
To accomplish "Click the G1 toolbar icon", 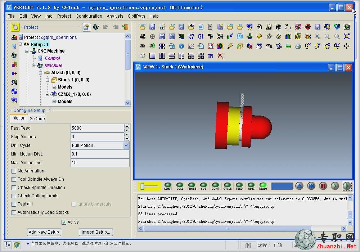I will pyautogui.click(x=201, y=36).
